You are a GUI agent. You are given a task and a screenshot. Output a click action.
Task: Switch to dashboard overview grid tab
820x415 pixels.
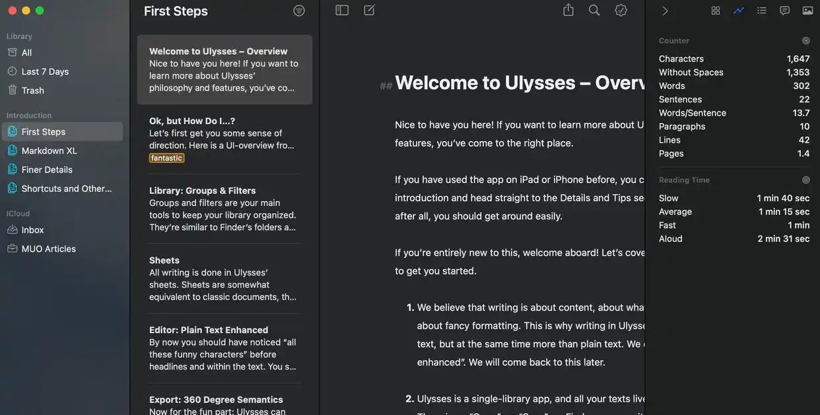pyautogui.click(x=716, y=11)
